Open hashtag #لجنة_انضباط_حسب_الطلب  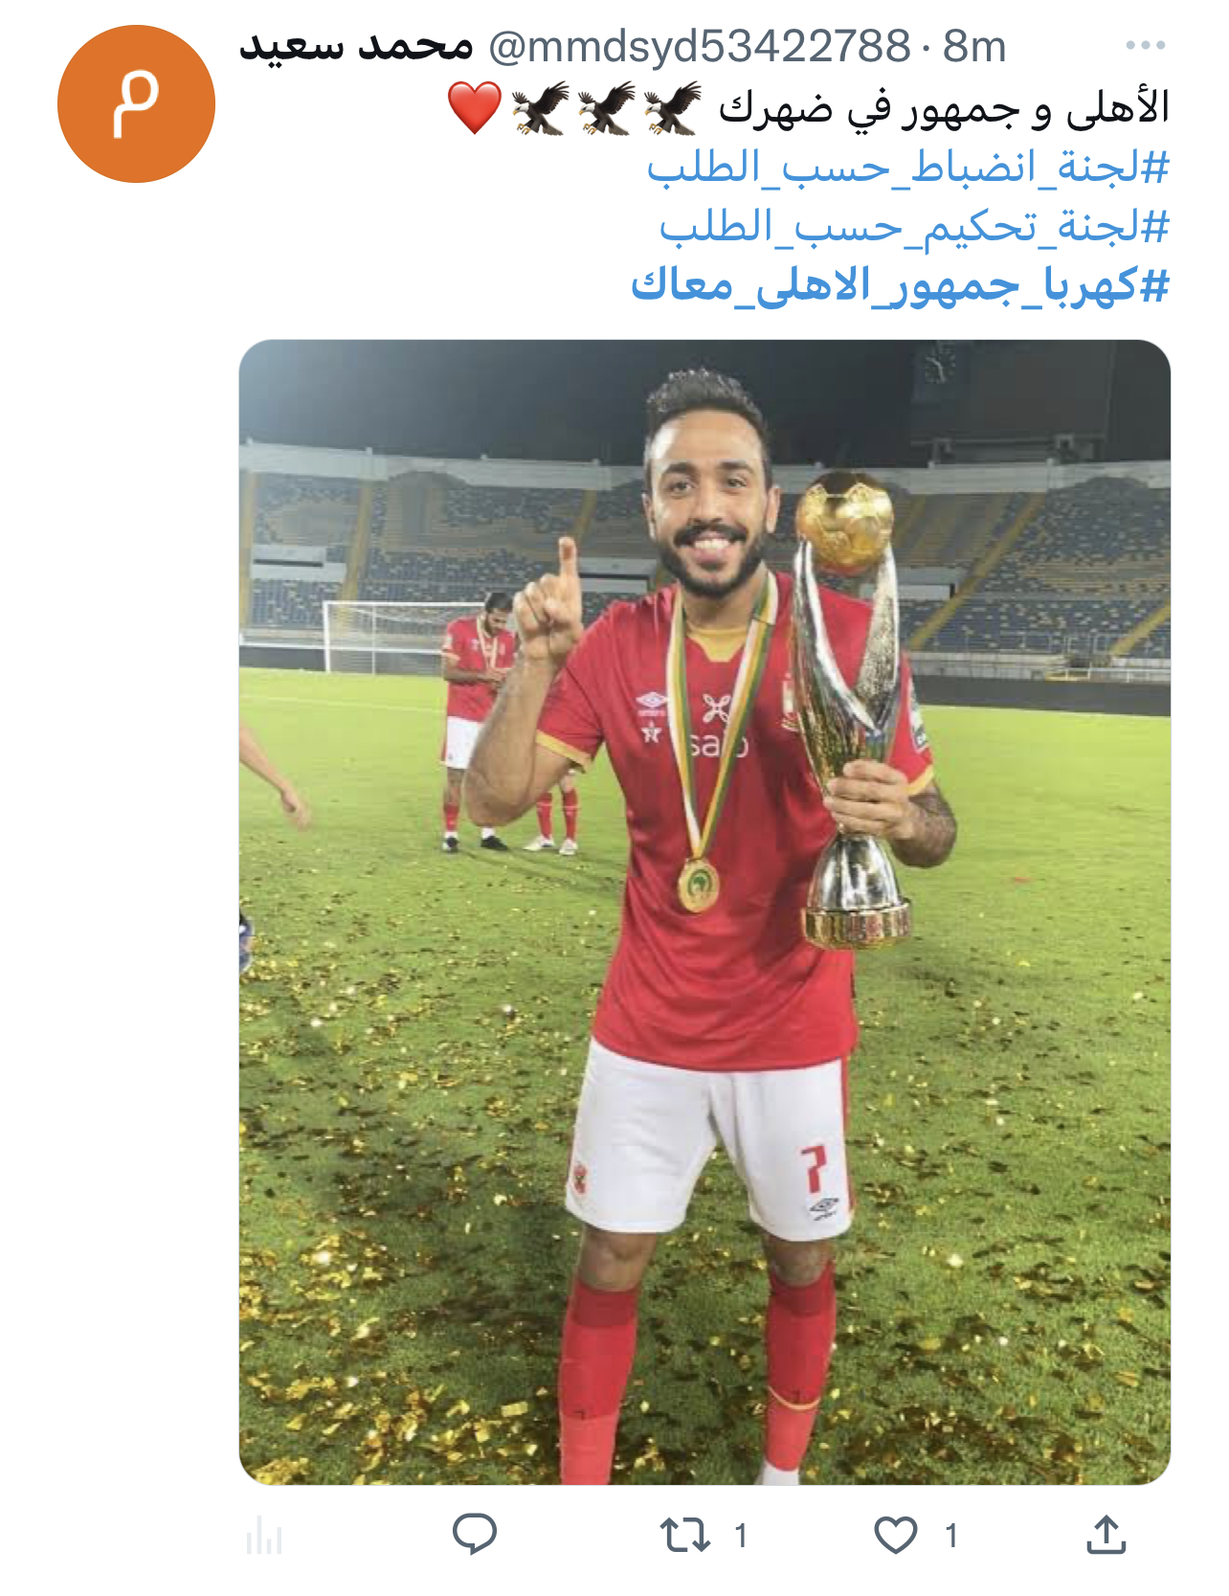pyautogui.click(x=908, y=168)
